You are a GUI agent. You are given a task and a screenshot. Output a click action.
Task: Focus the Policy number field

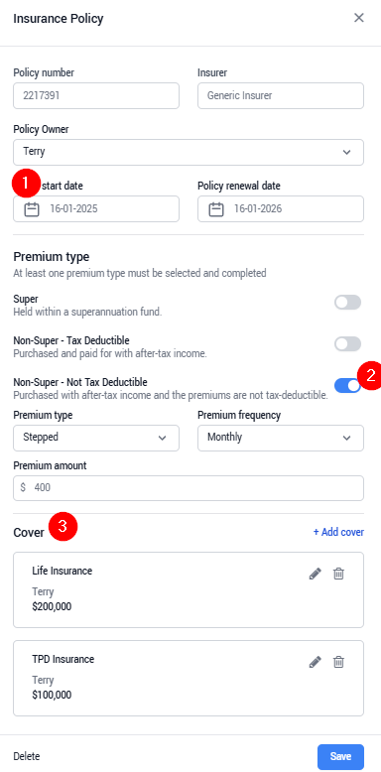96,95
